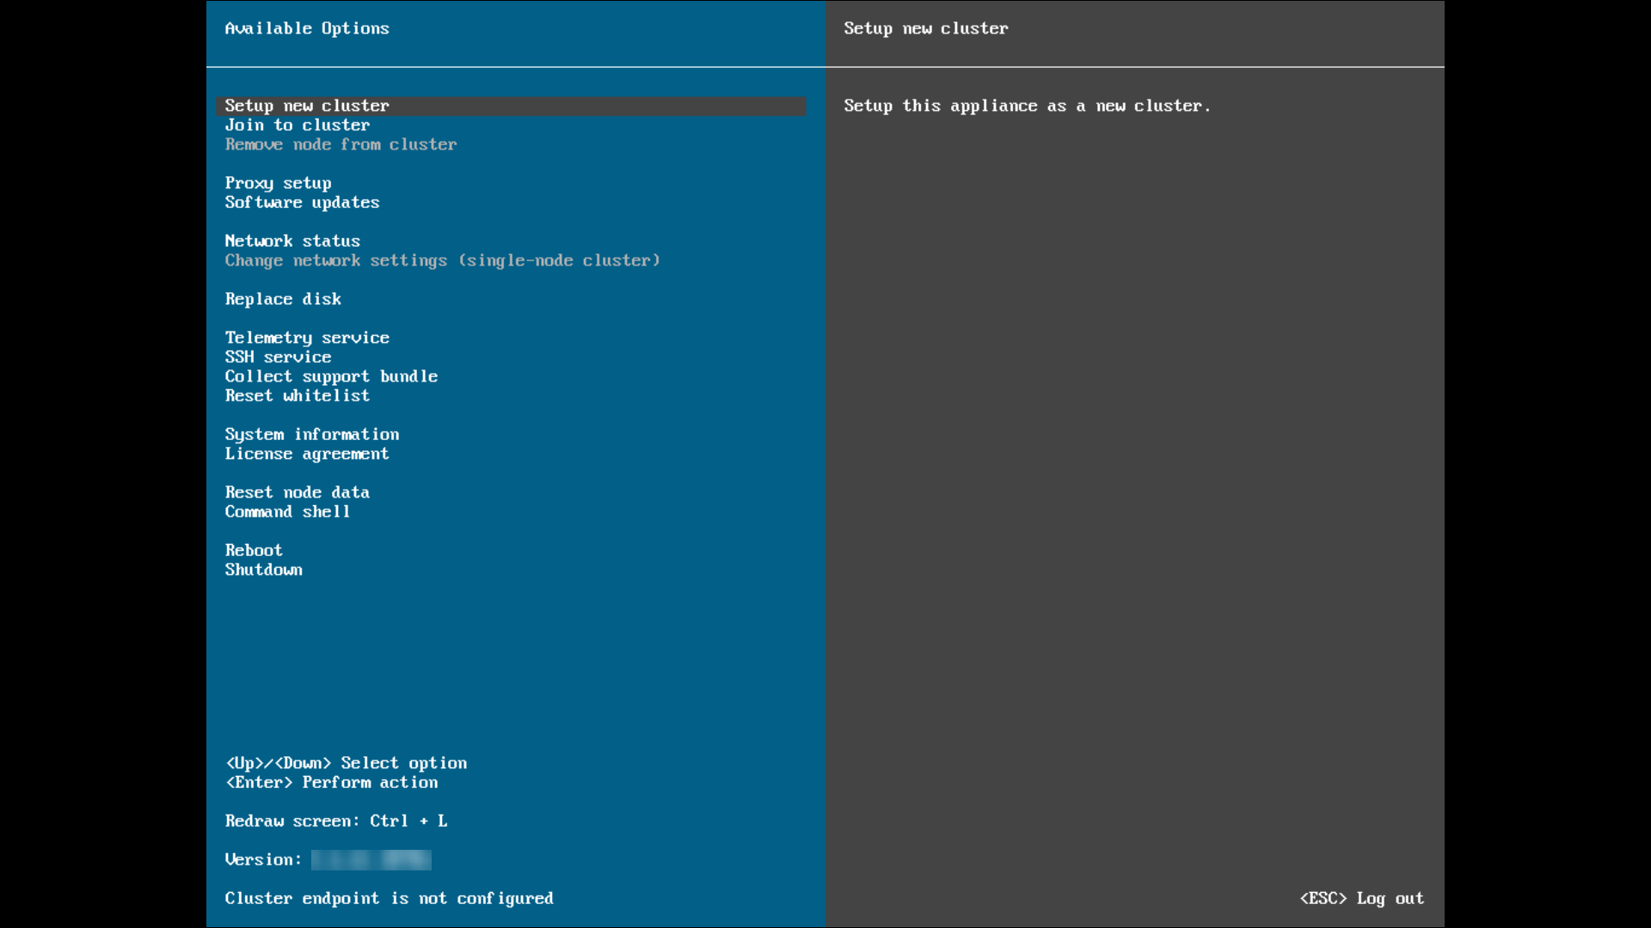The height and width of the screenshot is (928, 1651).
Task: Open Software updates
Action: (302, 203)
